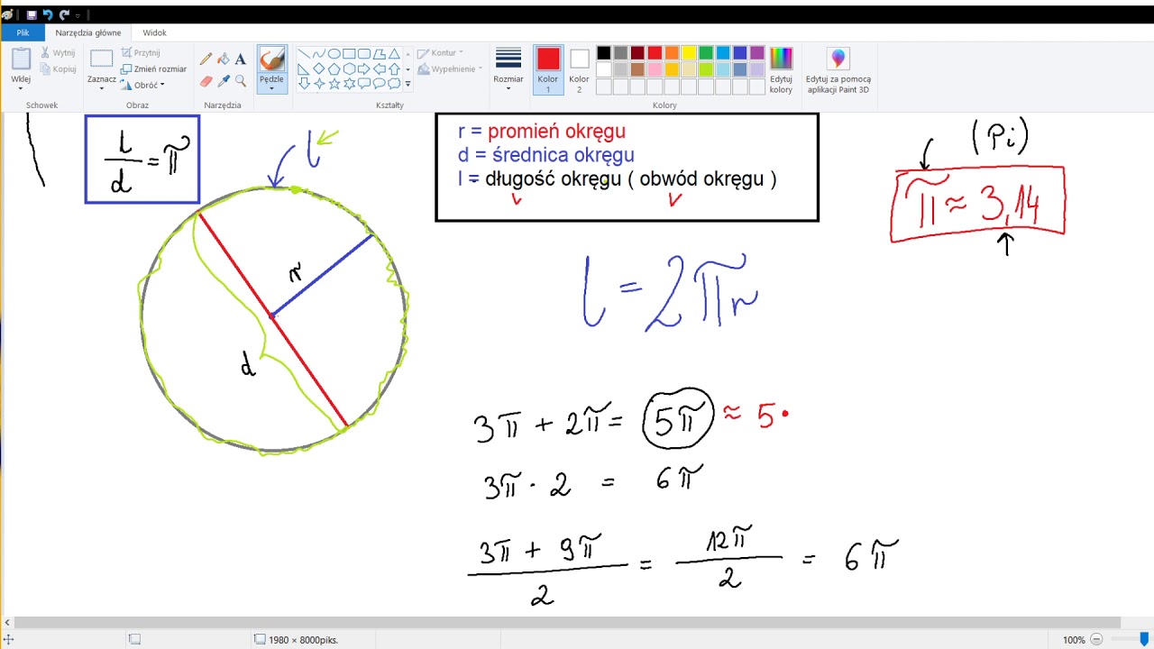This screenshot has width=1154, height=649.
Task: Choose the orange color swatch
Action: pos(672,53)
